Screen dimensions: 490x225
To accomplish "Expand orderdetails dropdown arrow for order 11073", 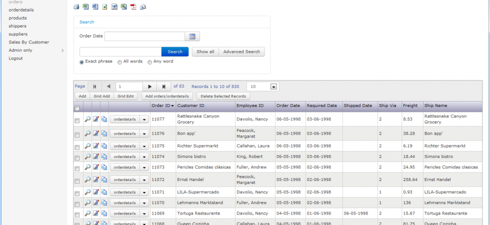I will click(x=144, y=167).
